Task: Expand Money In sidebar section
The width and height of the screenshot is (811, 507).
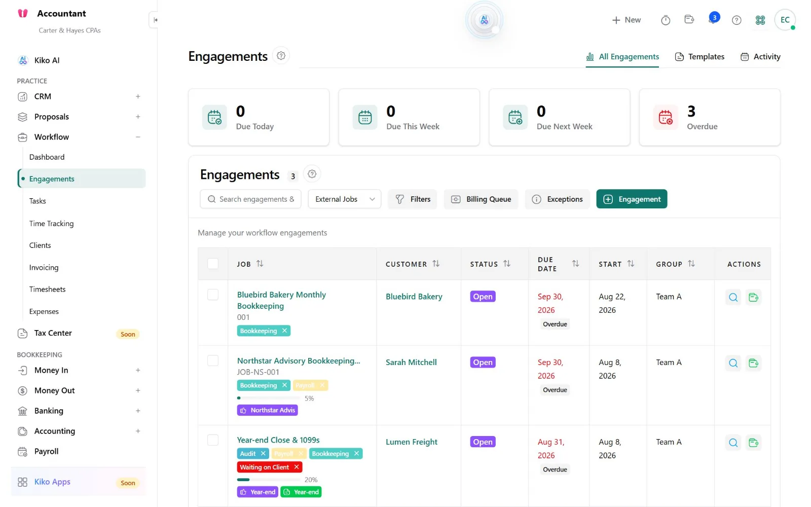Action: click(138, 370)
